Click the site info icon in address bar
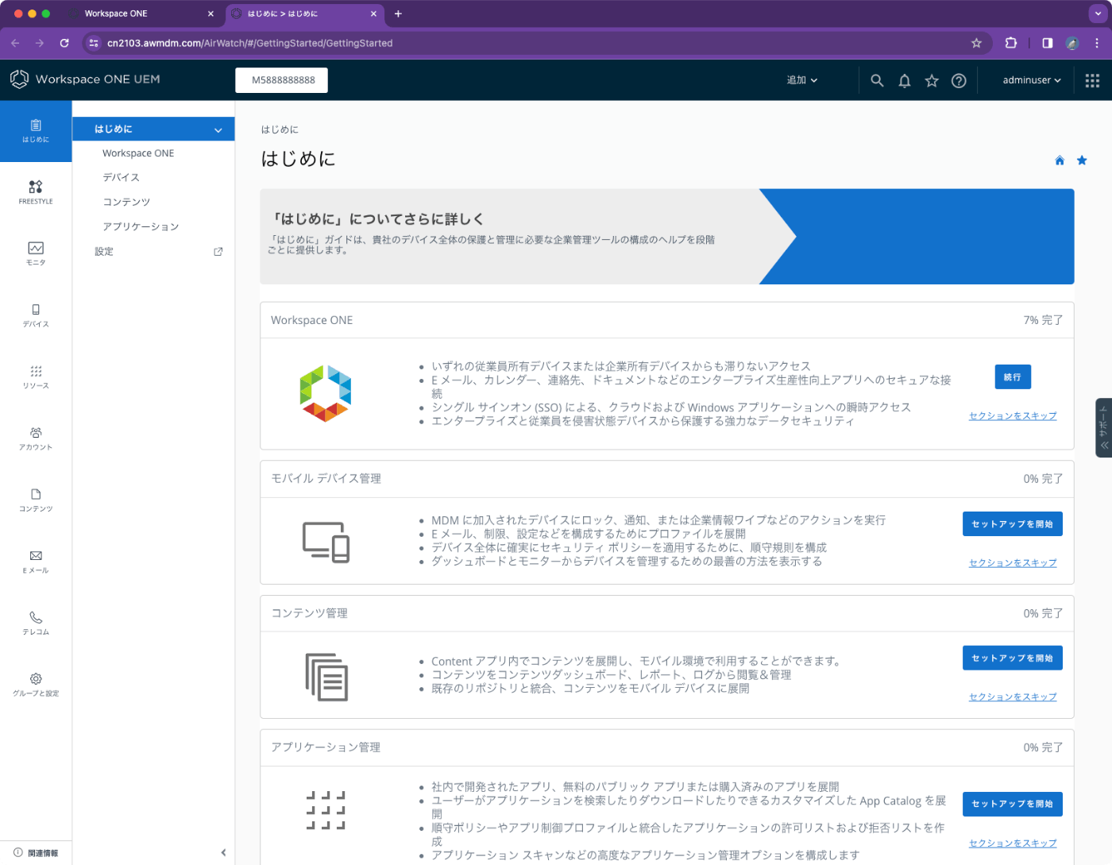 [x=94, y=43]
